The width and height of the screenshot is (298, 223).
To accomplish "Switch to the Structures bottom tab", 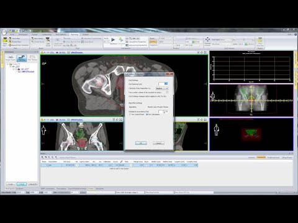I will [99, 188].
